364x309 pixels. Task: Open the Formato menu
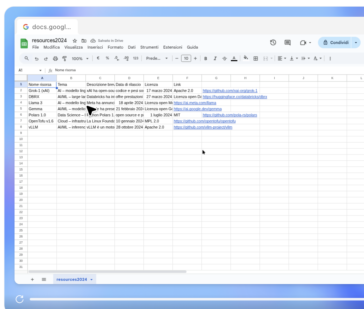(115, 47)
